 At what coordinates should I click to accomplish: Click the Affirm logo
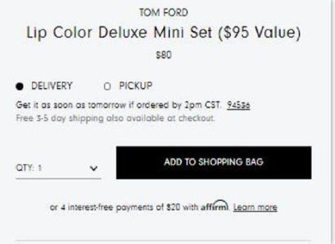click(x=215, y=205)
